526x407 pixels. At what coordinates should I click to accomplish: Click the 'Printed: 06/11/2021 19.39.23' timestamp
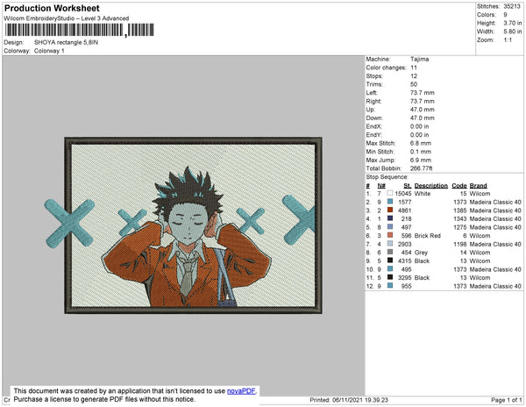[349, 400]
